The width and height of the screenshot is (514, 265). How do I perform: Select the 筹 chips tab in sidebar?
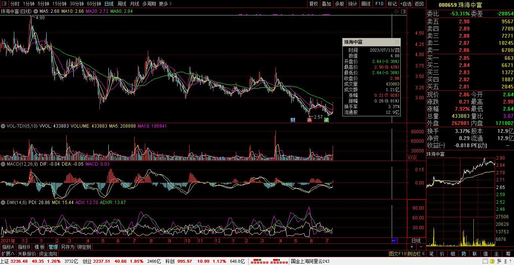pos(508,254)
